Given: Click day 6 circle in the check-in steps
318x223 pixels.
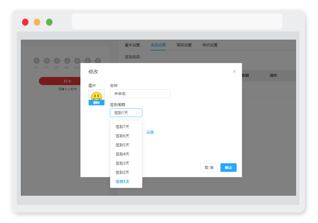Looking at the screenshot, I should tap(87, 61).
